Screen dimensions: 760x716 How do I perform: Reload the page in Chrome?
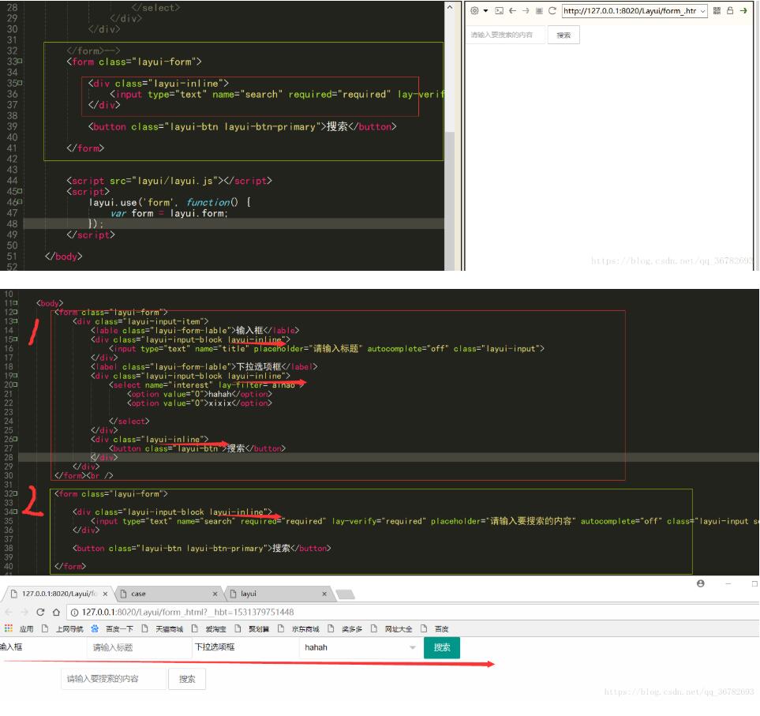pyautogui.click(x=41, y=613)
